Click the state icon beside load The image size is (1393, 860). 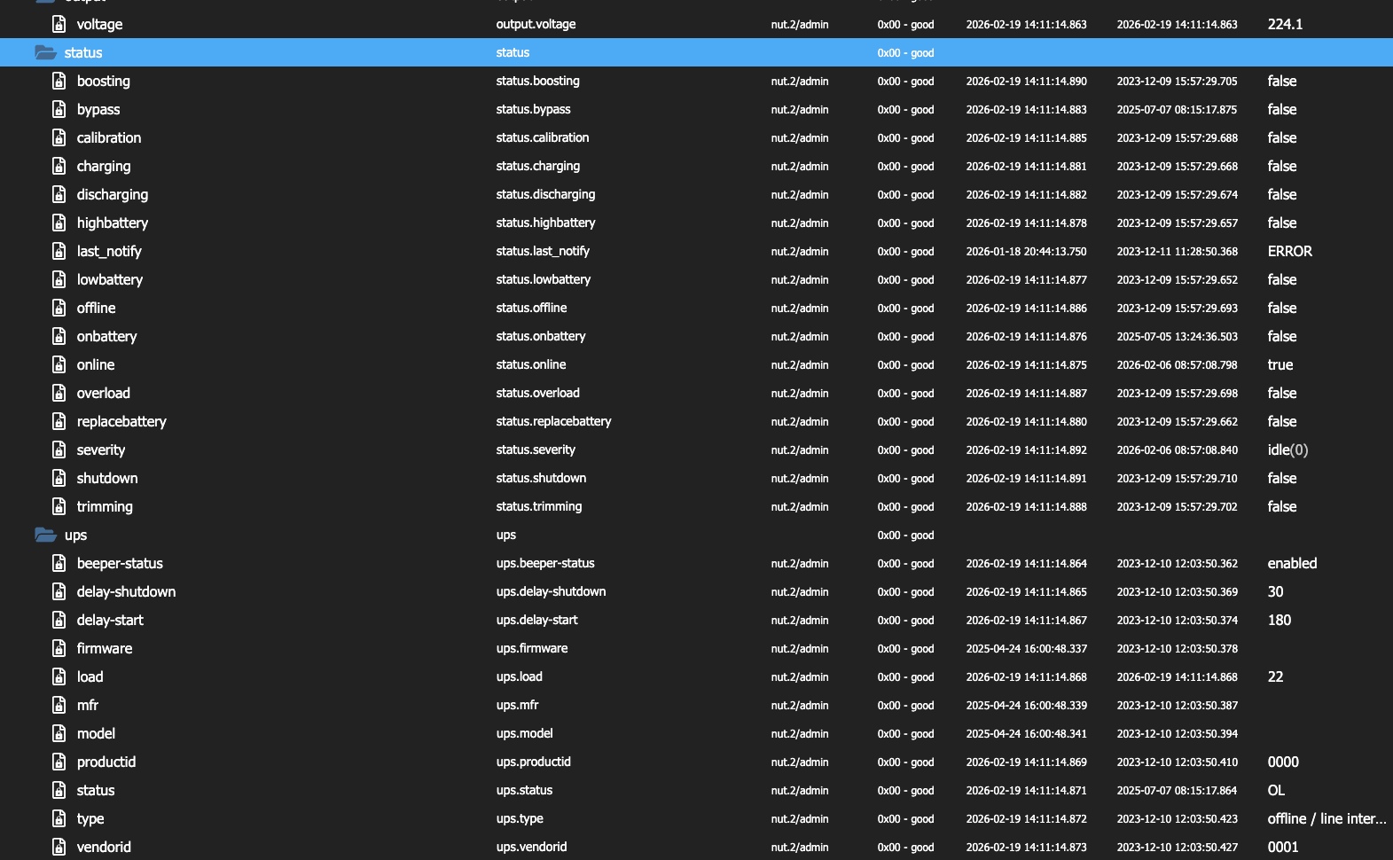(x=59, y=676)
